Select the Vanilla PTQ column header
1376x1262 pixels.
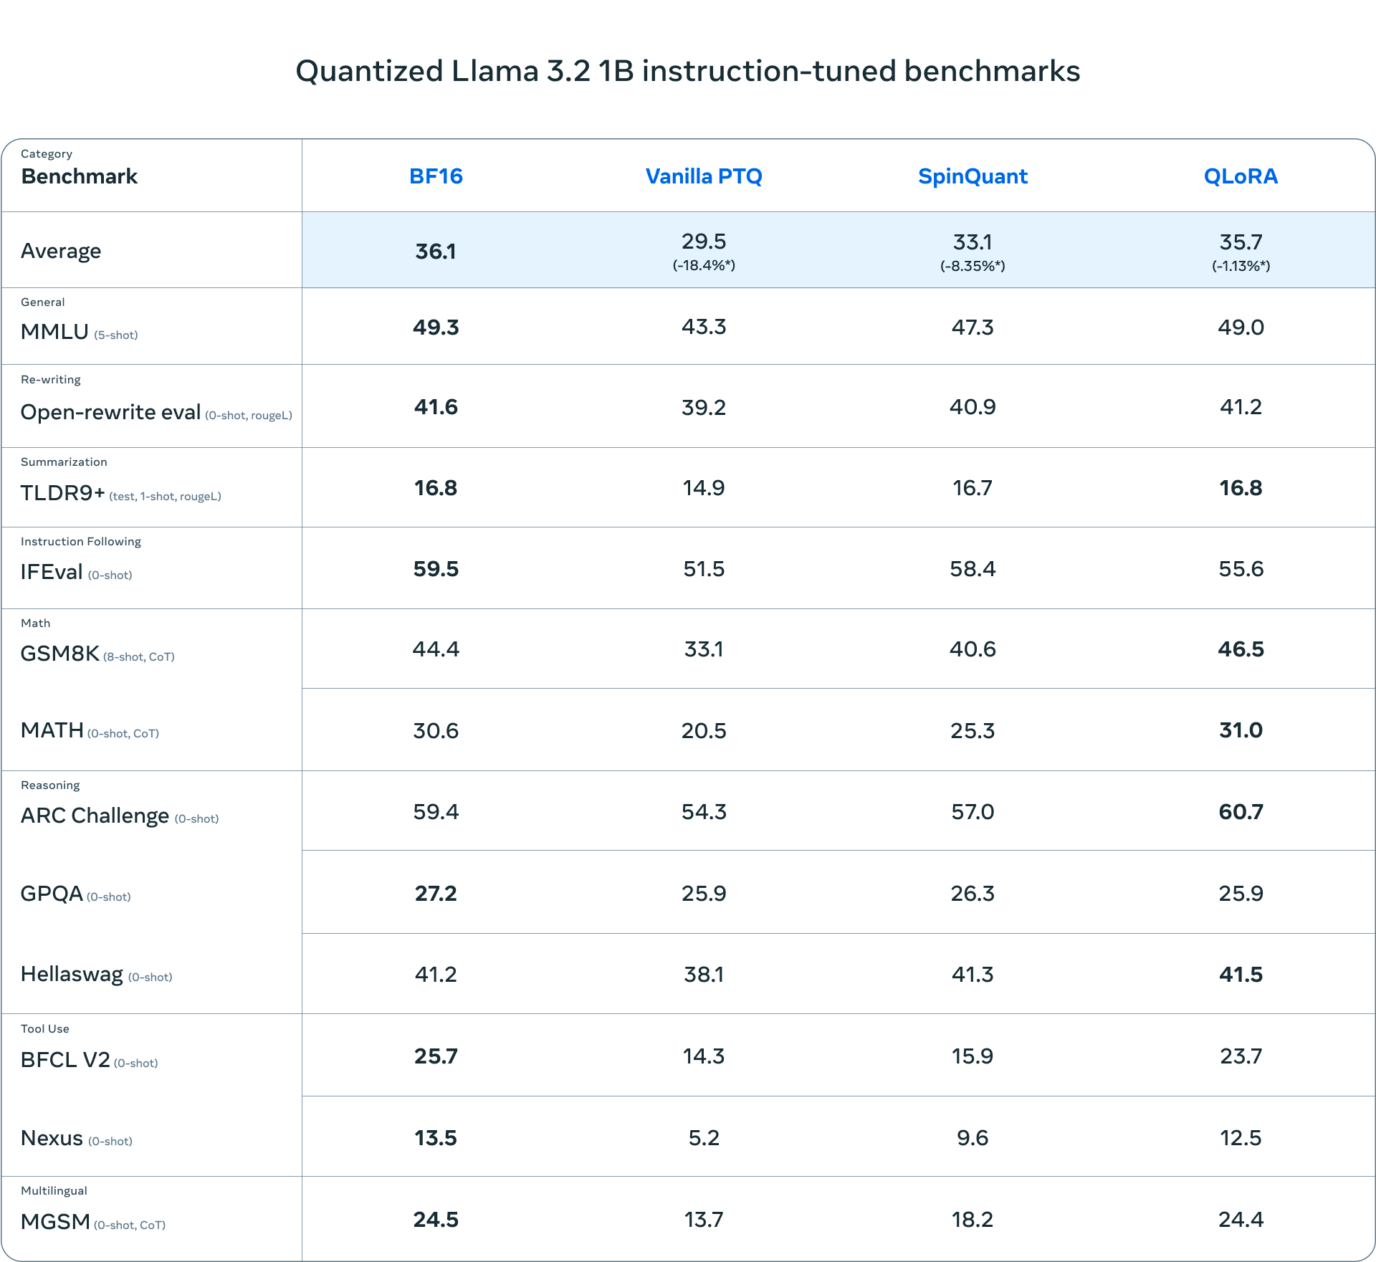coord(704,176)
